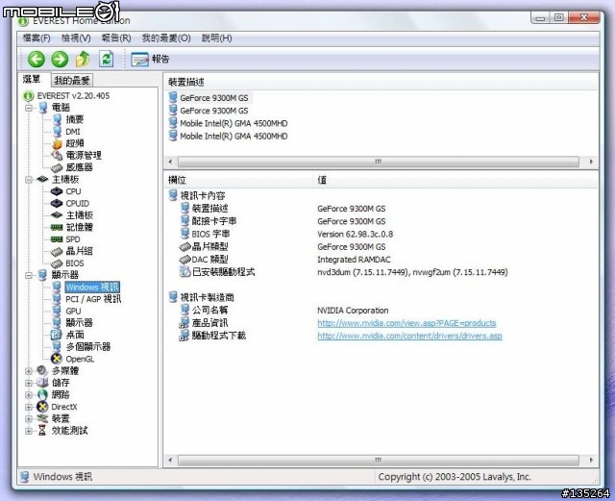Open the 檔案(F) menu
The height and width of the screenshot is (501, 615).
[x=37, y=38]
